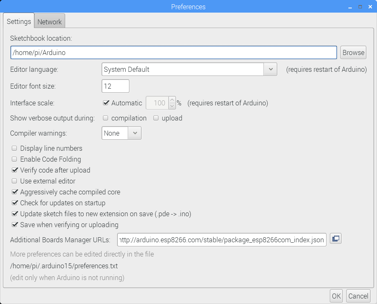The width and height of the screenshot is (377, 304).
Task: Increase interface scale with up arrow
Action: [172, 100]
